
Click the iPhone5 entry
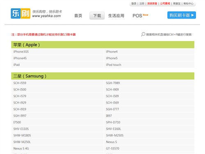(x=112, y=58)
